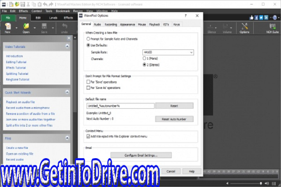Viewport: 281px width, 187px height.
Task: Collapse the Files section
Action: point(67,138)
